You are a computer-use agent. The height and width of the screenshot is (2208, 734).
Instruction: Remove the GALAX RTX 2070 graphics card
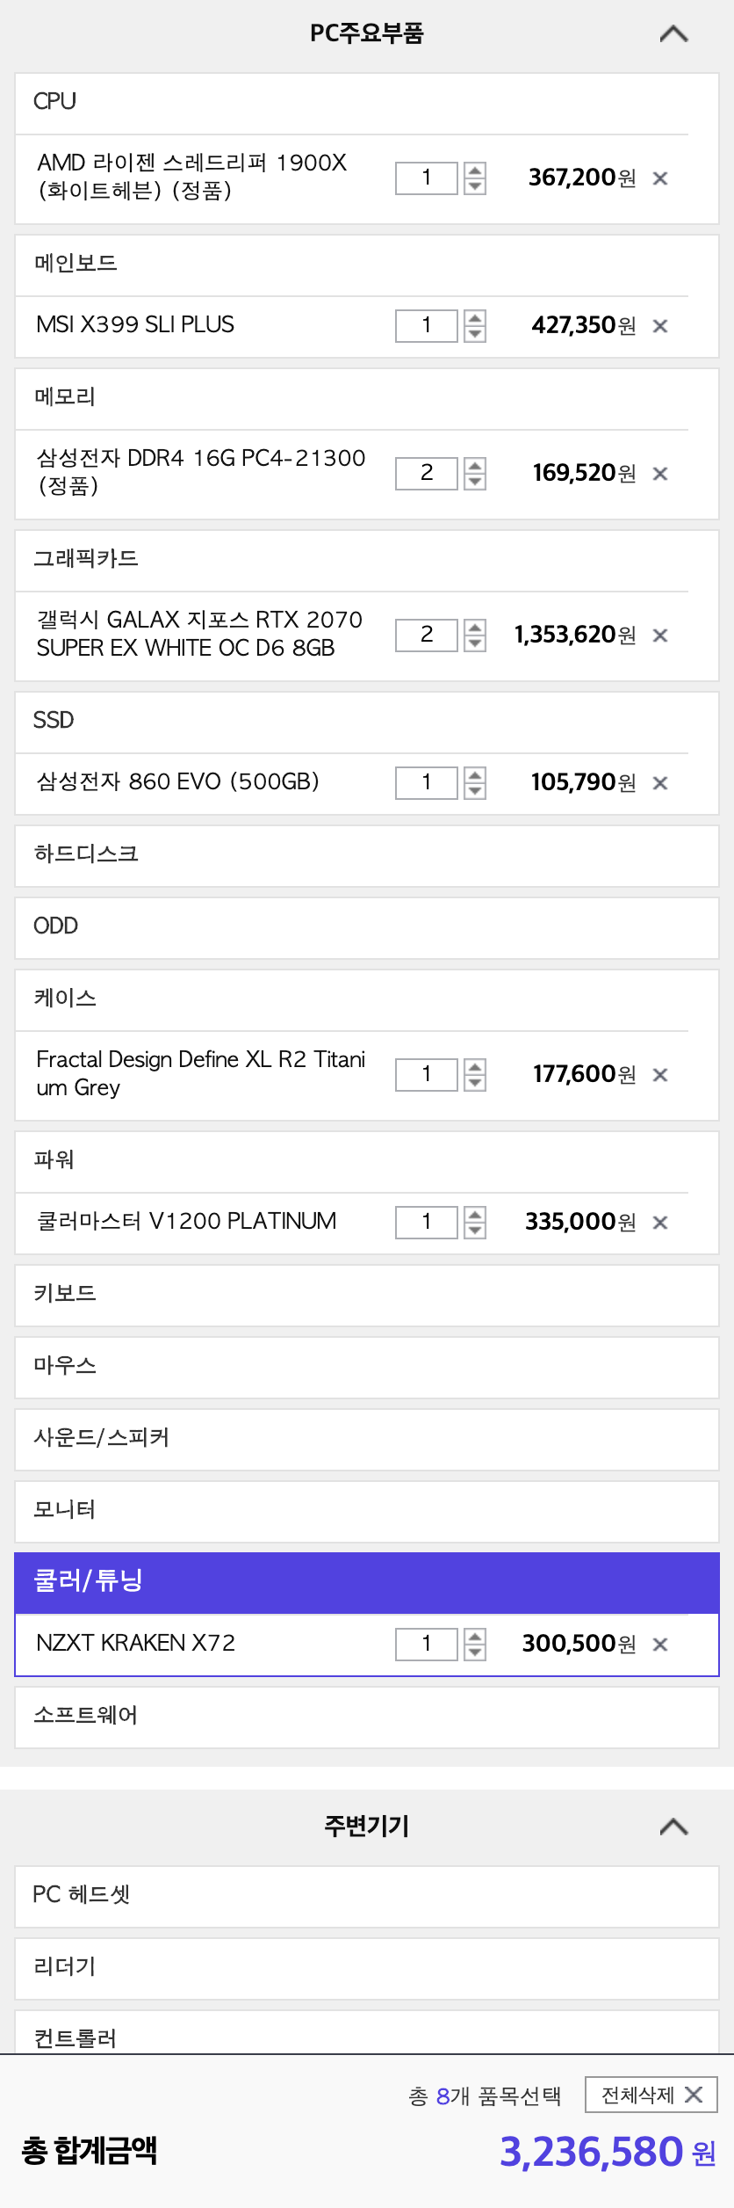660,636
